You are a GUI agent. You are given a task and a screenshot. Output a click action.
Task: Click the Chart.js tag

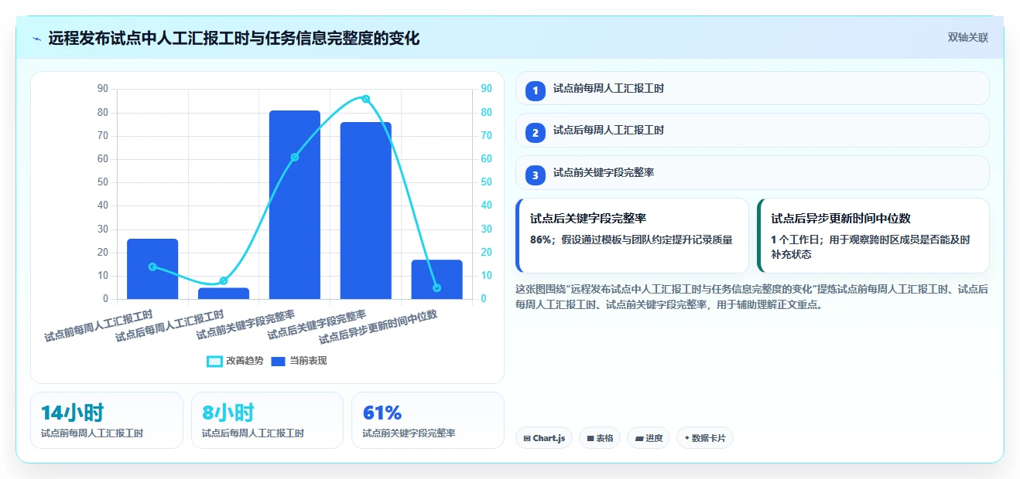(x=545, y=438)
